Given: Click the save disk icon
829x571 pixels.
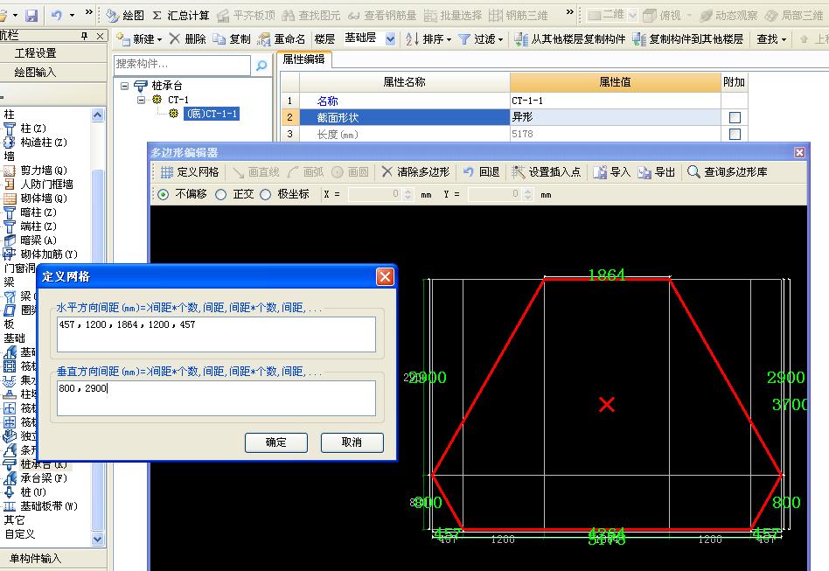Looking at the screenshot, I should pos(31,16).
